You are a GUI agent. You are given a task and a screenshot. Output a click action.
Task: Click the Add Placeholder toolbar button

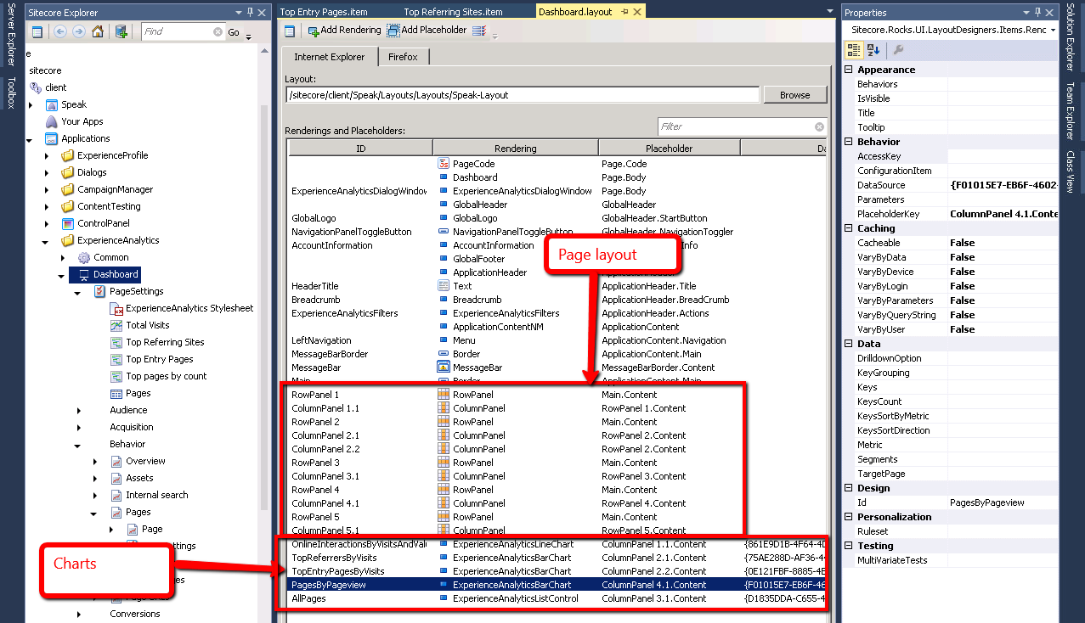pos(427,30)
